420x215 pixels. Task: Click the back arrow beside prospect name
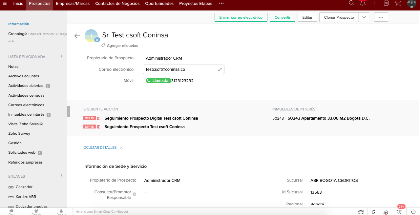click(x=77, y=36)
